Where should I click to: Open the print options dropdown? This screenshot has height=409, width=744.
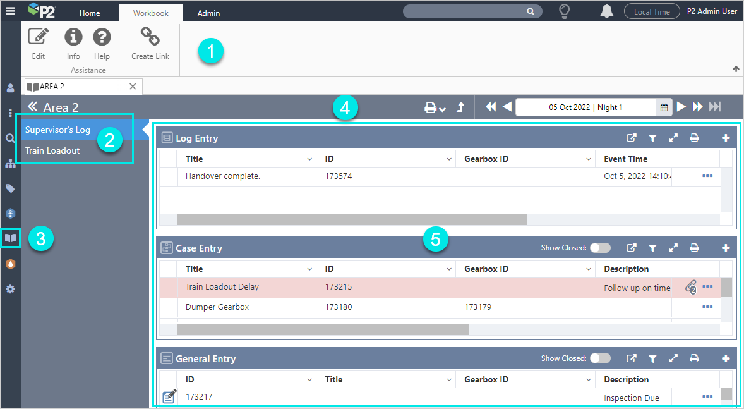coord(435,107)
